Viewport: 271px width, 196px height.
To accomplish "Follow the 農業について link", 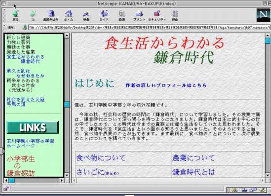I will click(194, 158).
